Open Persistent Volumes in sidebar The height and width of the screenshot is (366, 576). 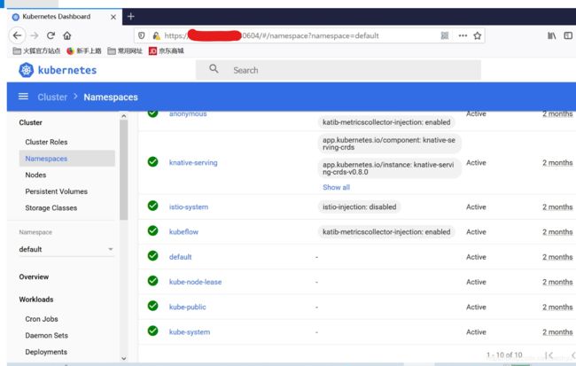56,191
